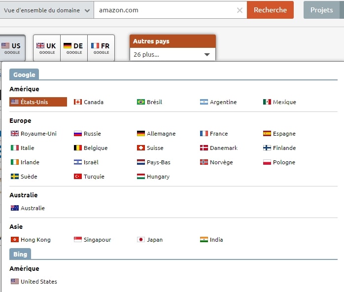Click the Italie flag icon
This screenshot has height=292, width=344.
click(15, 148)
